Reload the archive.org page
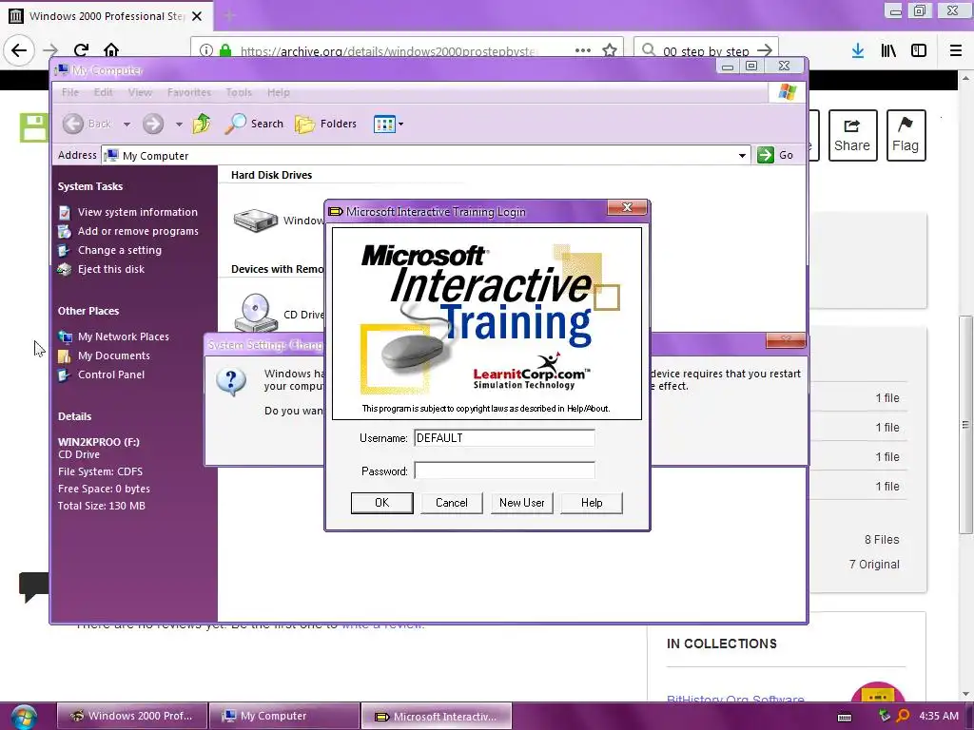This screenshot has height=730, width=974. click(x=81, y=50)
